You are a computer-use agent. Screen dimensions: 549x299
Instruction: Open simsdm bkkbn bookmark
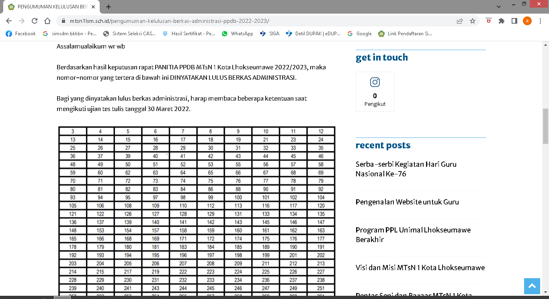[70, 34]
